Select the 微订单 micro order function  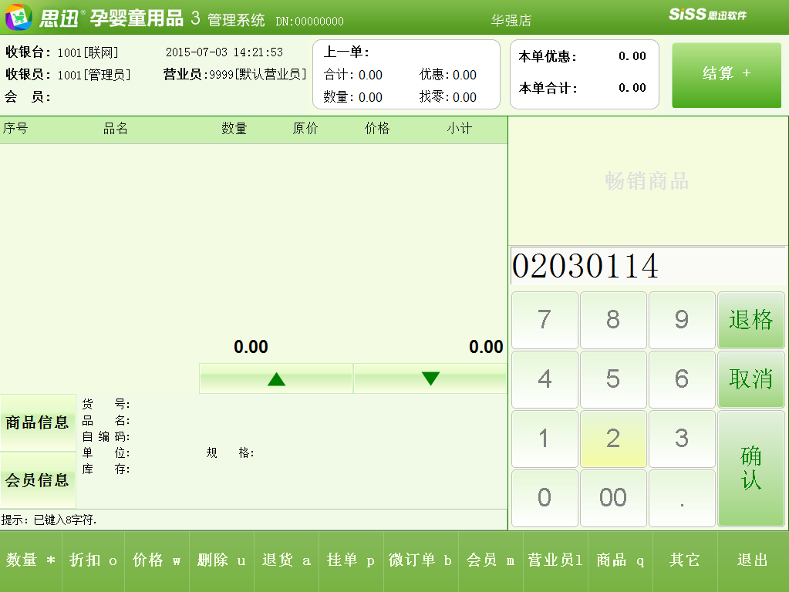pos(419,561)
